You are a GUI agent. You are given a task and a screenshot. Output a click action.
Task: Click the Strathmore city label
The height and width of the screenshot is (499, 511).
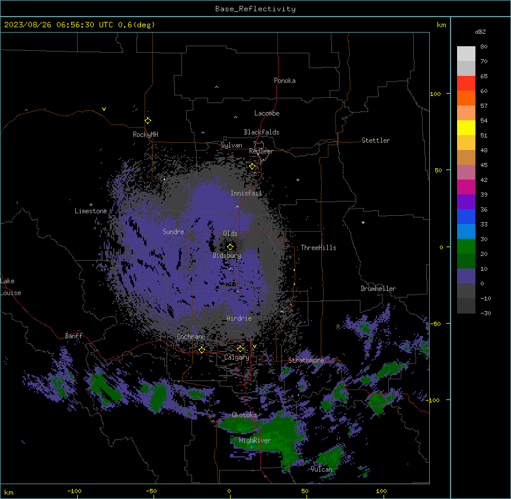click(306, 360)
